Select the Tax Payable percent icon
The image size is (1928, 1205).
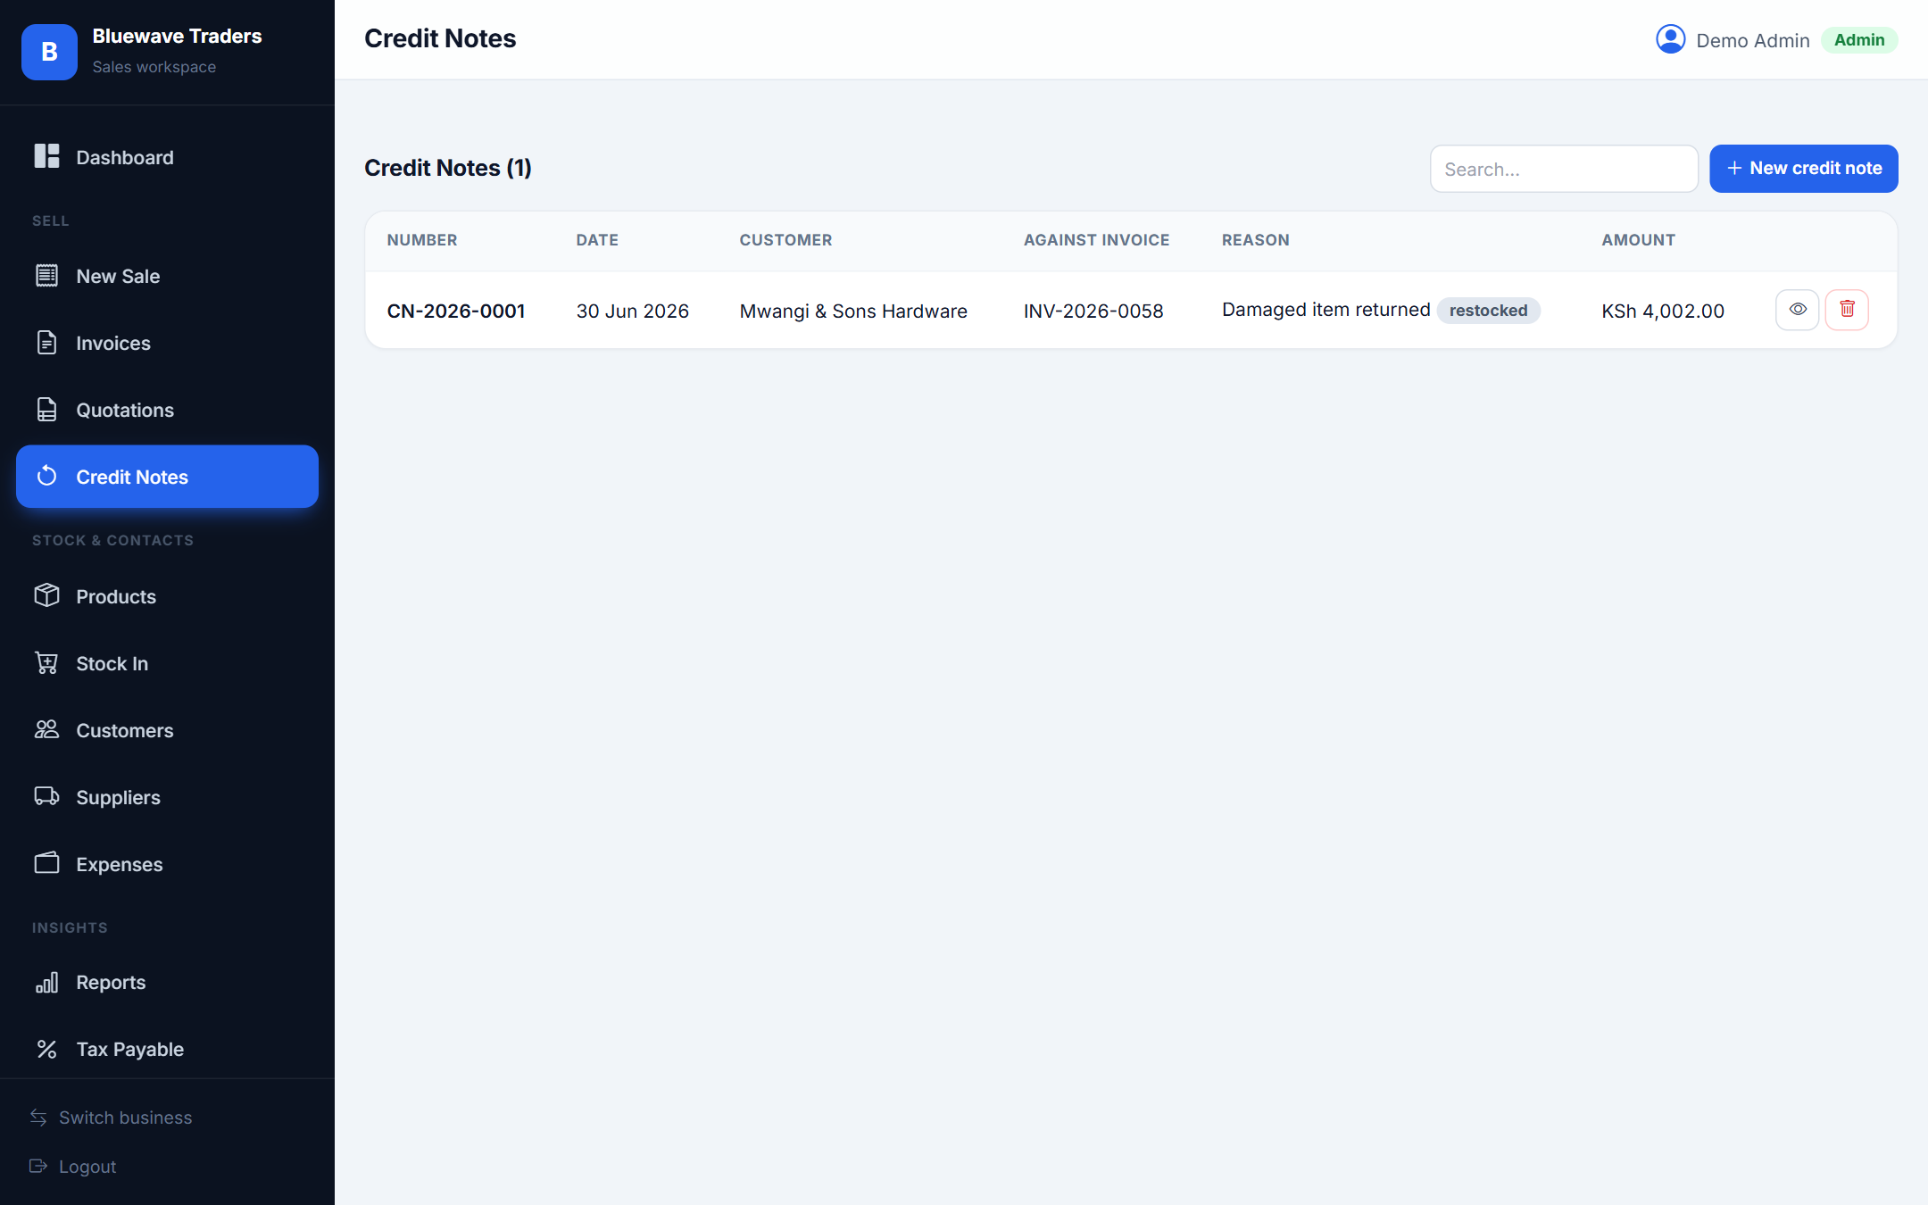[46, 1049]
